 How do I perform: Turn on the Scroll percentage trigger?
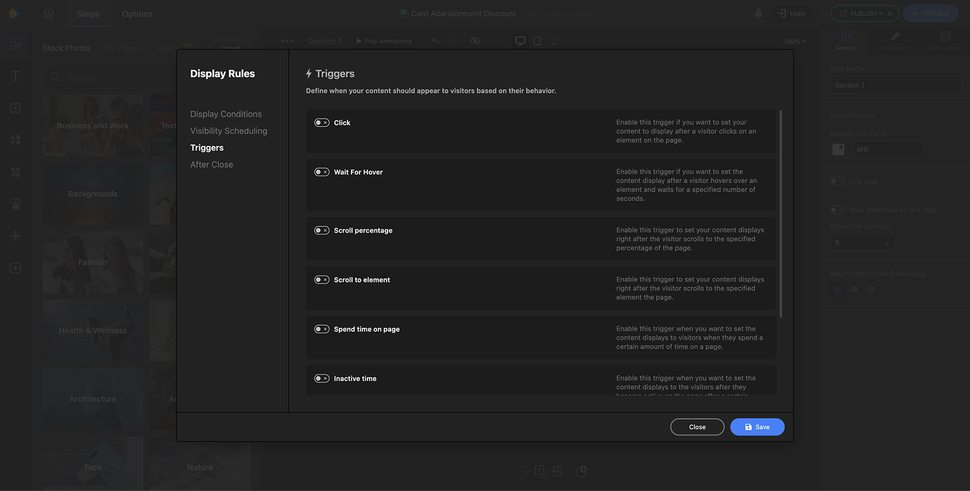[322, 230]
